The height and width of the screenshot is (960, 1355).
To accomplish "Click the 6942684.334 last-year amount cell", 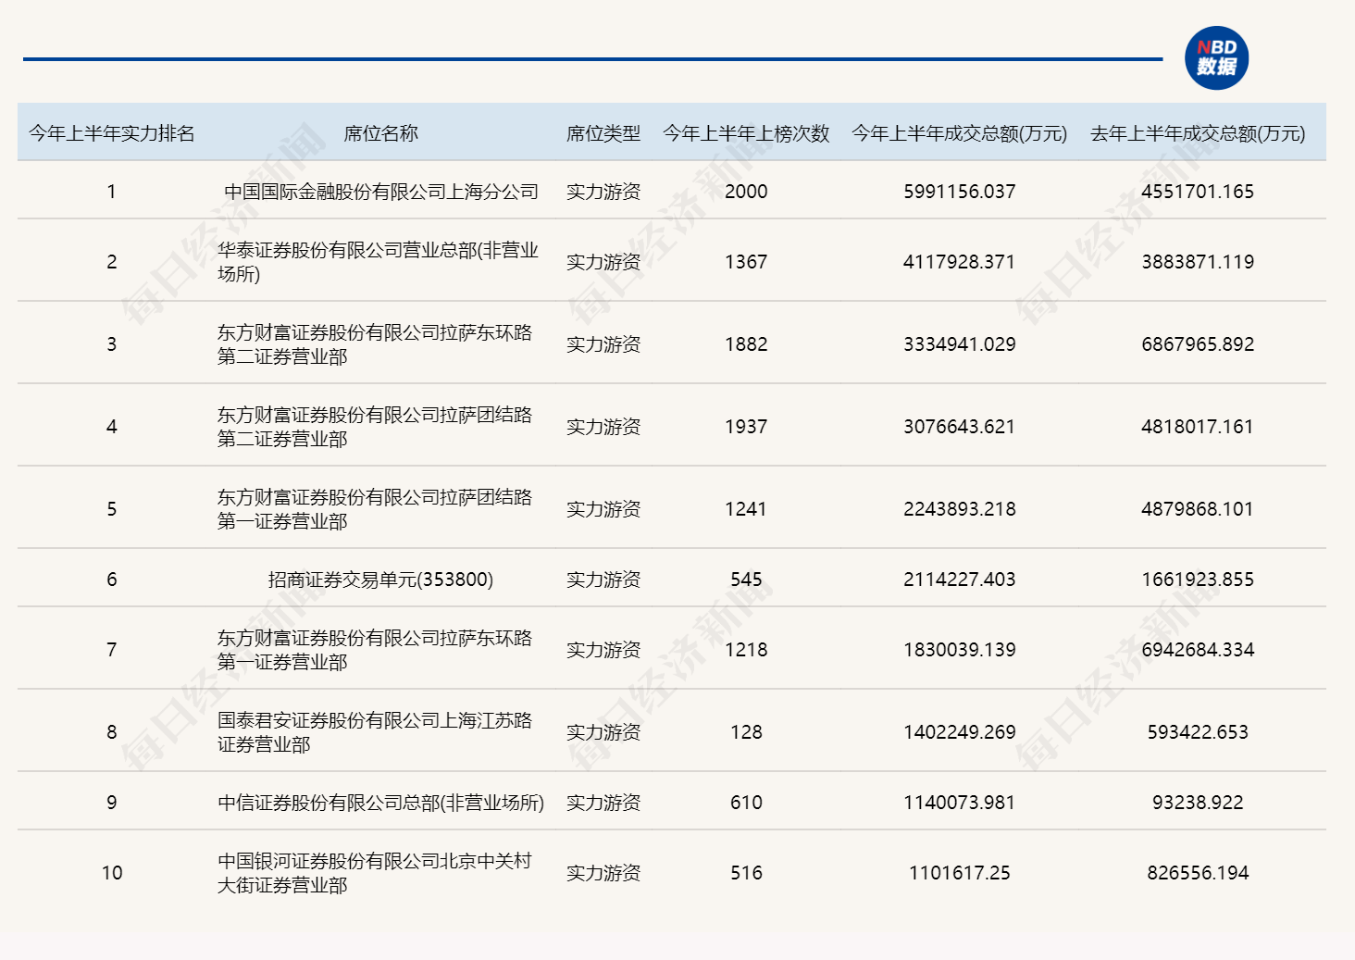I will point(1198,650).
